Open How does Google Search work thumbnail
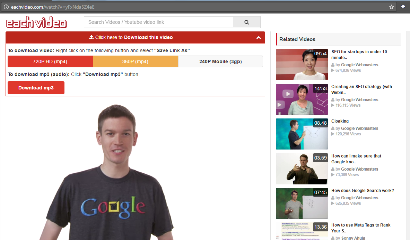Screen dimensions: 410x240 click(302, 203)
